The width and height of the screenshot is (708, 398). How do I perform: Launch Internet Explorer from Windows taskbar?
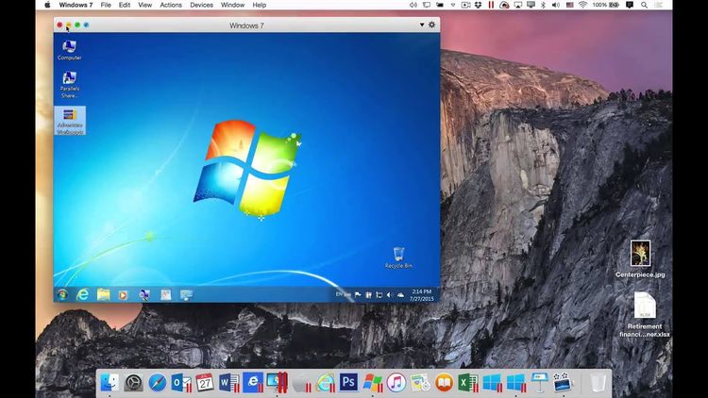tap(82, 294)
